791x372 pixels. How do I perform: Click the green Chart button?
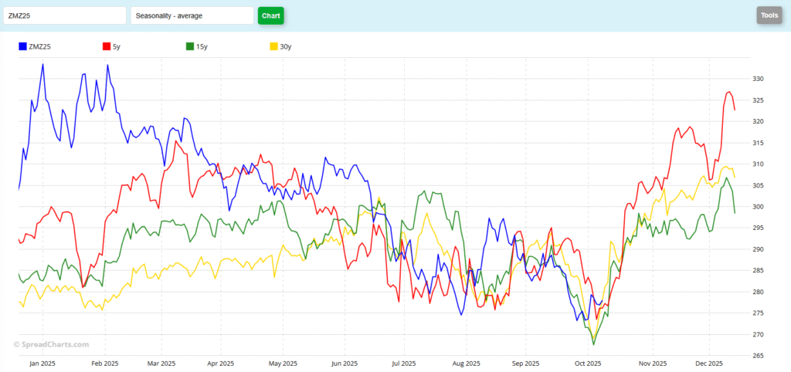pos(271,15)
